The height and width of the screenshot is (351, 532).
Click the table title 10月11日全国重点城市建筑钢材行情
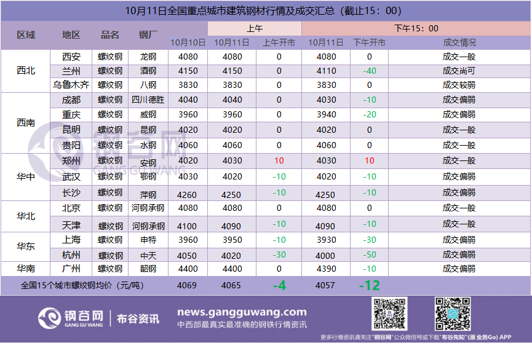[263, 11]
